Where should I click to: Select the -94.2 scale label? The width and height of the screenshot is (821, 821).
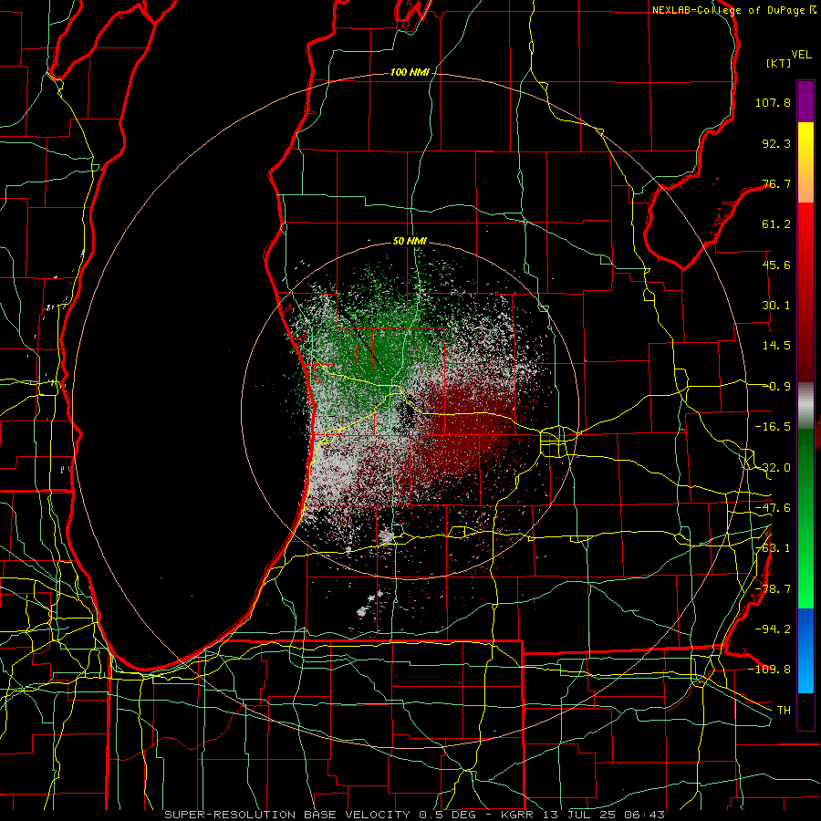click(x=773, y=629)
